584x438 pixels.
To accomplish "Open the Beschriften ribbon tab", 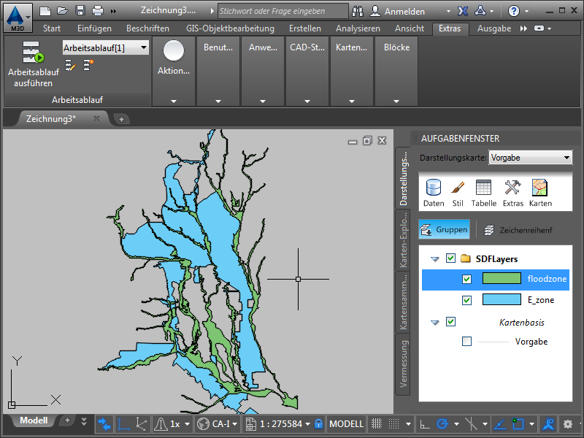I will [147, 28].
